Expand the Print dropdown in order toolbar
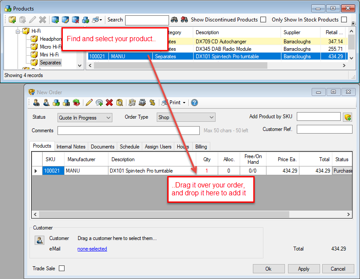Image resolution: width=360 pixels, height=279 pixels. (184, 102)
